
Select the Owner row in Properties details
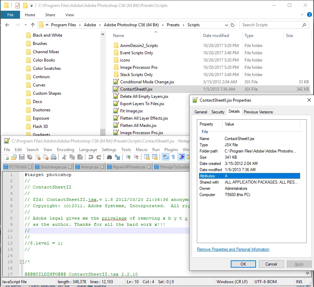[x=249, y=188]
